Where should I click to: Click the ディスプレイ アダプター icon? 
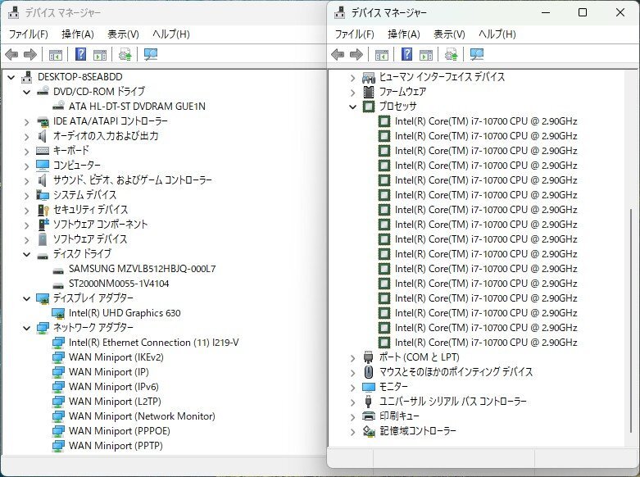43,298
